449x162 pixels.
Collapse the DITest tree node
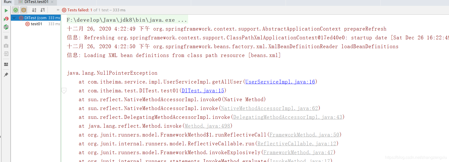pos(14,18)
